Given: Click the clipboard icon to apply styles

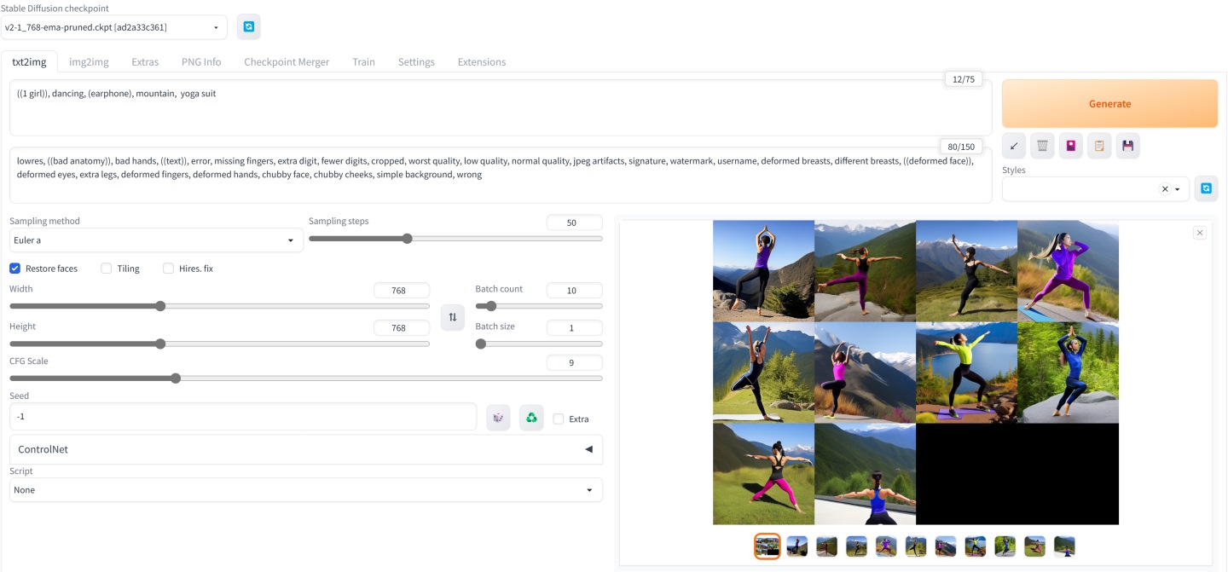Looking at the screenshot, I should [x=1099, y=146].
